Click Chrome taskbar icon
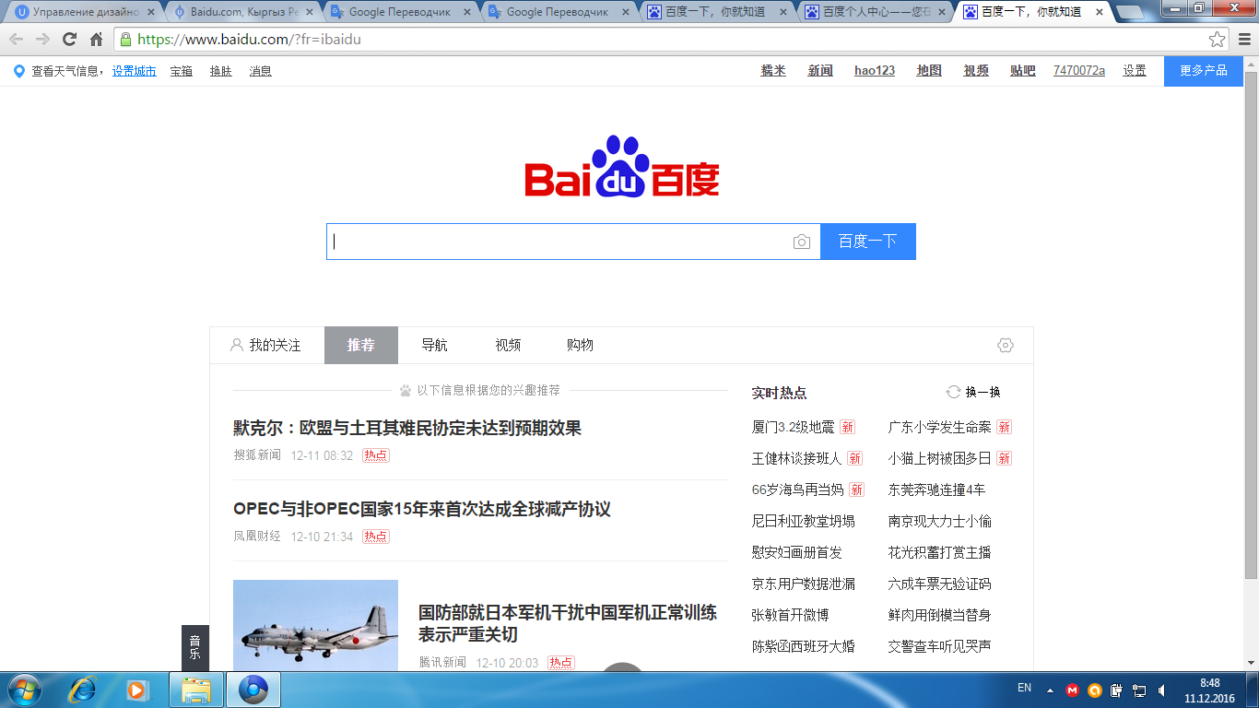The image size is (1259, 708). [253, 690]
